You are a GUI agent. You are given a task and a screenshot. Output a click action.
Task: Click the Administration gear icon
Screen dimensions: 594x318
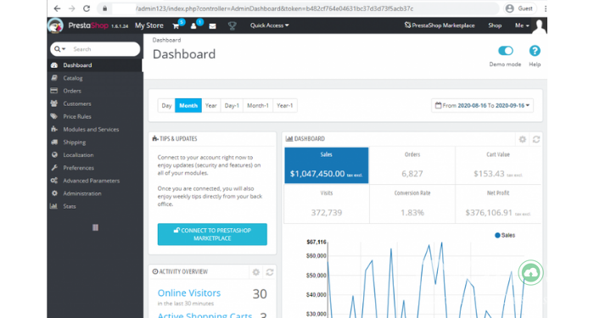click(x=54, y=193)
